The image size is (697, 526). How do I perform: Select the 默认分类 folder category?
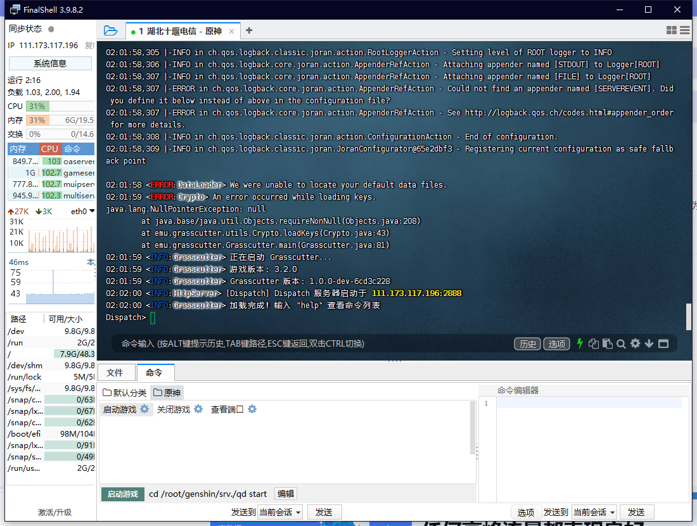[x=124, y=393]
